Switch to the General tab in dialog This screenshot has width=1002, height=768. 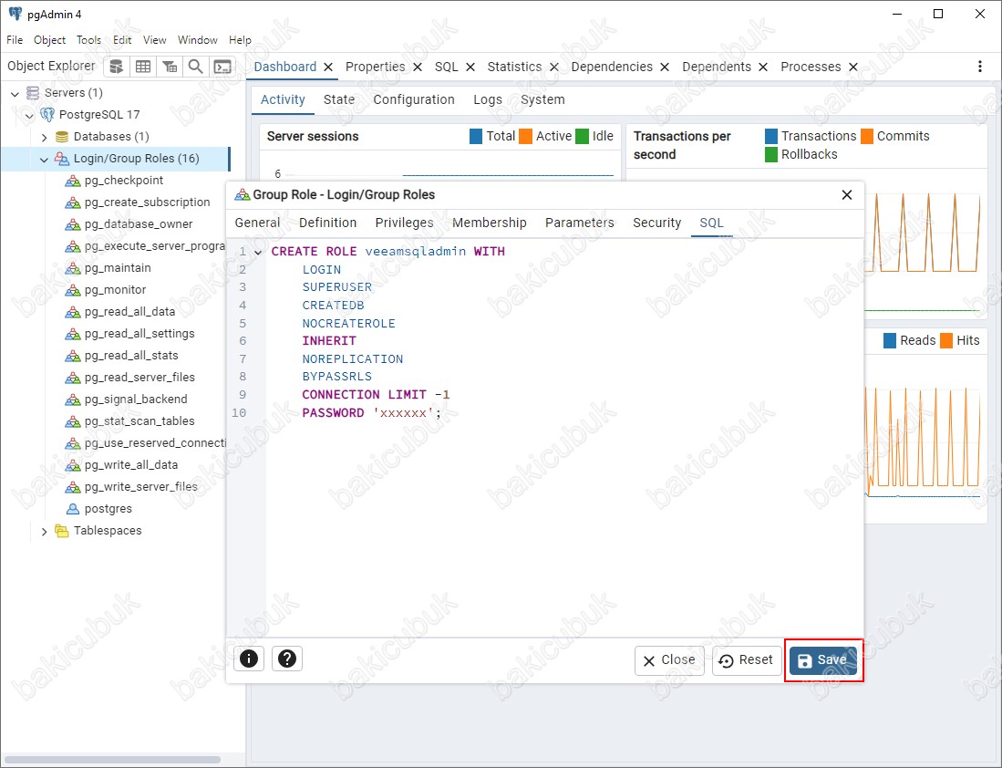257,223
